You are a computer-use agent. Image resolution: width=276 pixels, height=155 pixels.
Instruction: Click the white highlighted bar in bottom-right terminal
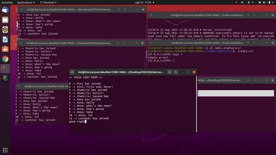click(236, 93)
